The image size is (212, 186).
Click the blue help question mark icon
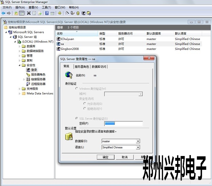tap(47, 13)
